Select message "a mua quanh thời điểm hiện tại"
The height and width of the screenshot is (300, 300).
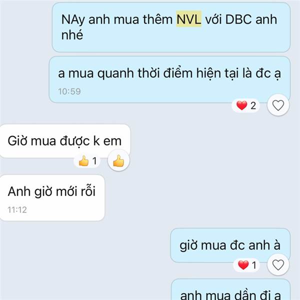pos(169,79)
